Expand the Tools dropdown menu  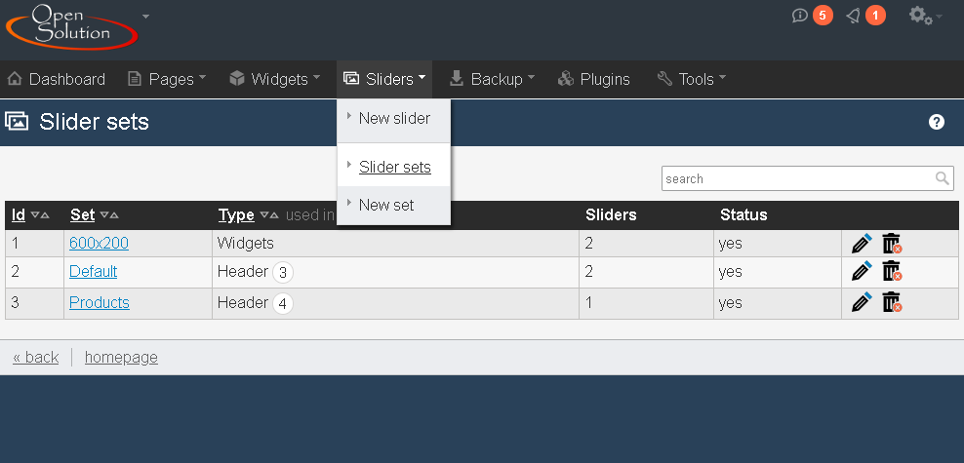pos(691,79)
